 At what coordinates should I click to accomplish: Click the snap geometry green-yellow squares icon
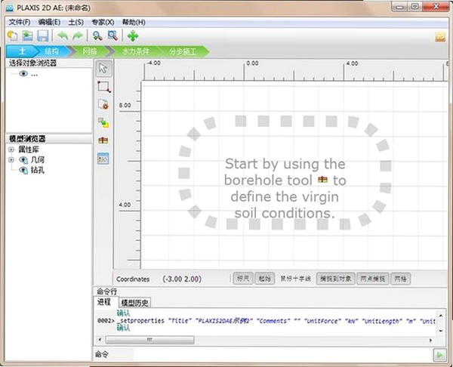tap(103, 122)
